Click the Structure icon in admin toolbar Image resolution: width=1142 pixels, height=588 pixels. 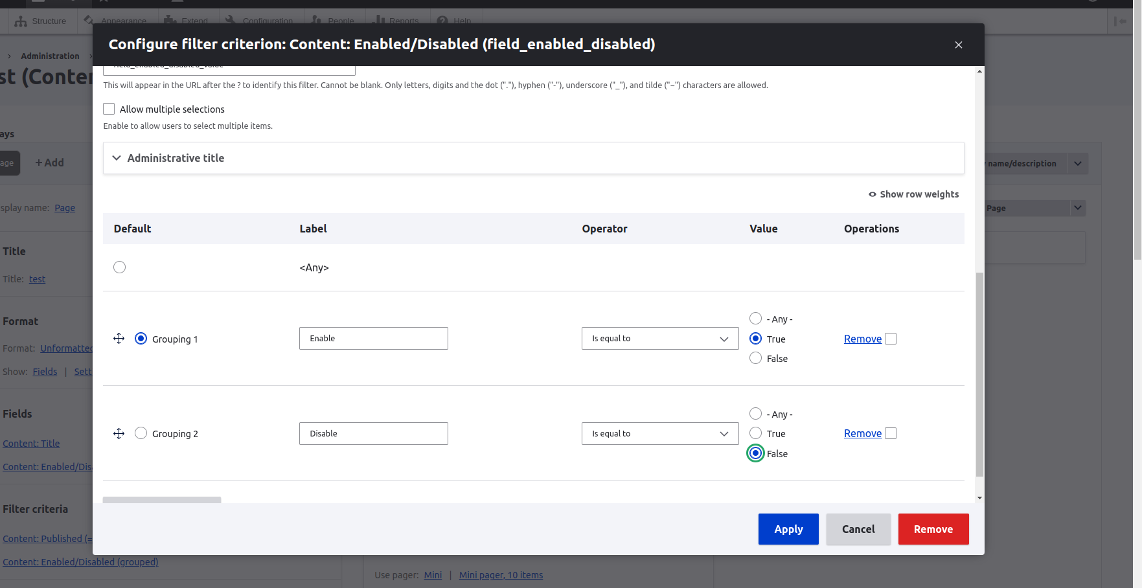21,21
